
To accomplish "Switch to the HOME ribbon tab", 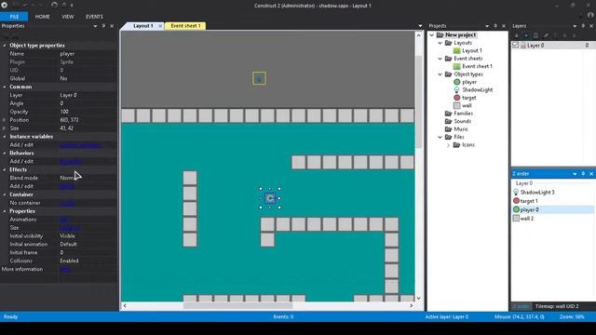I will tap(42, 17).
